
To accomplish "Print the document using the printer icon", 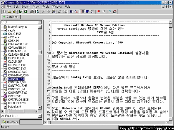I will click(32, 11).
